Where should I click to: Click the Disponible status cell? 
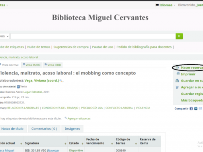point(76,150)
